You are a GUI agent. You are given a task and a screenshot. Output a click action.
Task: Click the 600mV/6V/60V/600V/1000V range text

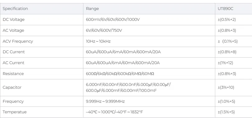coord(113,20)
